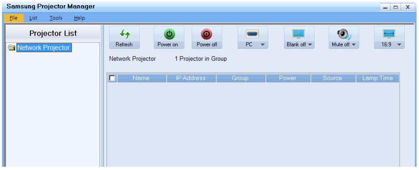
Task: Sort by the Source column header
Action: [333, 78]
